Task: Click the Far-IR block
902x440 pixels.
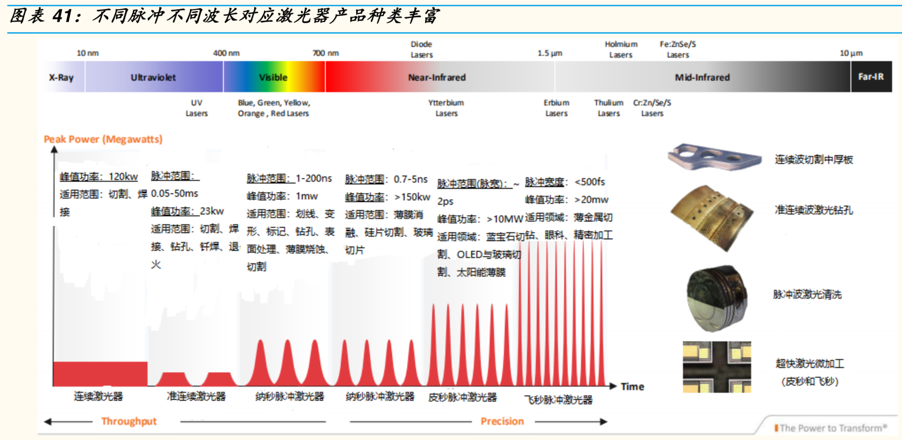Action: point(871,77)
